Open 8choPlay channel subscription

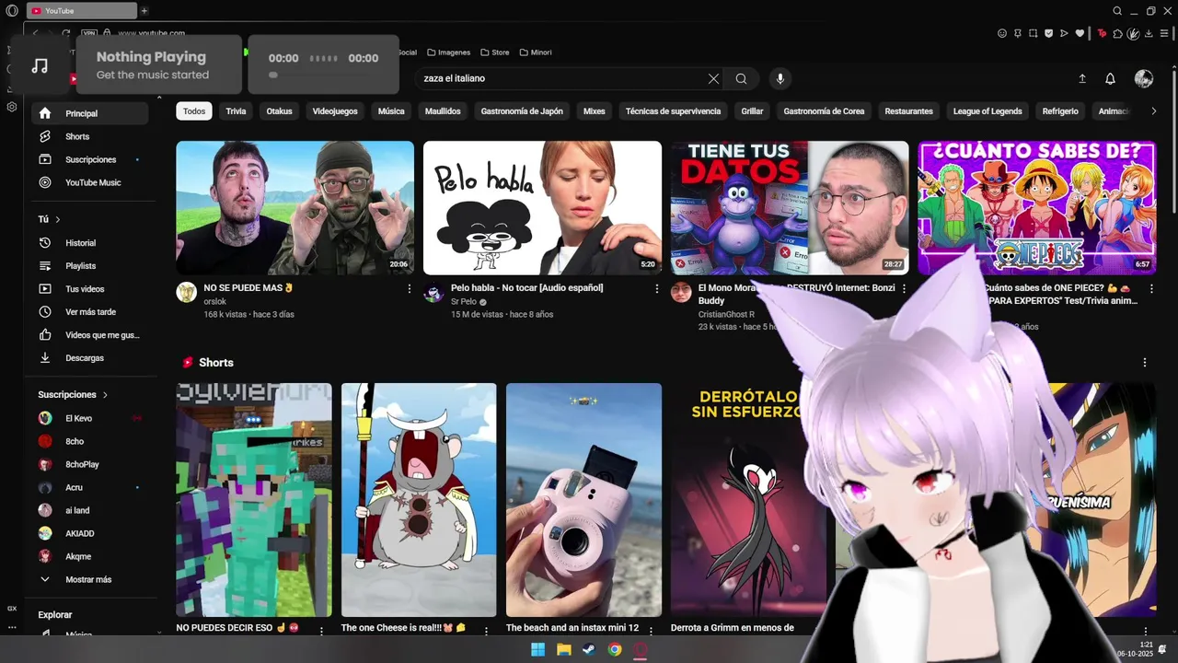click(90, 464)
